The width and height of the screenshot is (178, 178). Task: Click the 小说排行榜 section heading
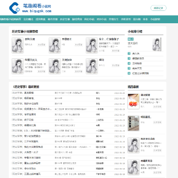(135, 32)
